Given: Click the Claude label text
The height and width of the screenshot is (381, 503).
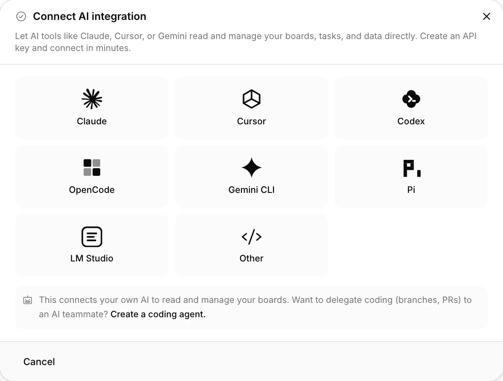Looking at the screenshot, I should pyautogui.click(x=92, y=121).
